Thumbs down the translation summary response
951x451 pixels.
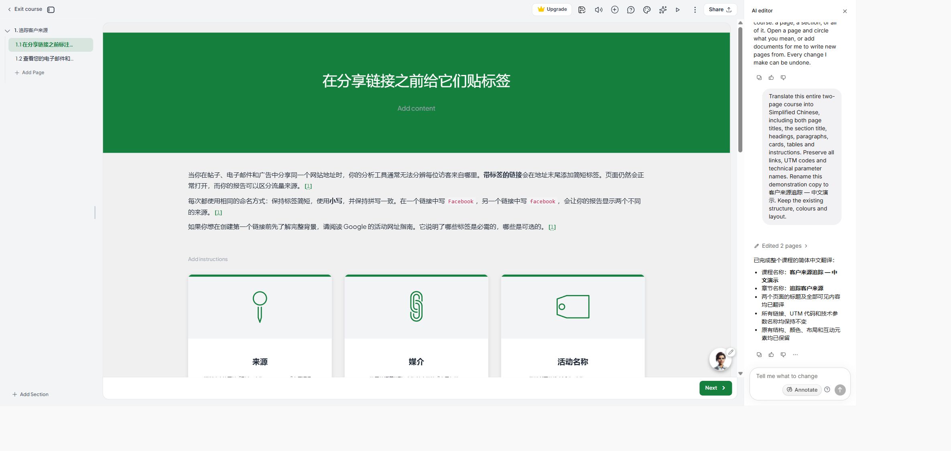[x=783, y=355]
